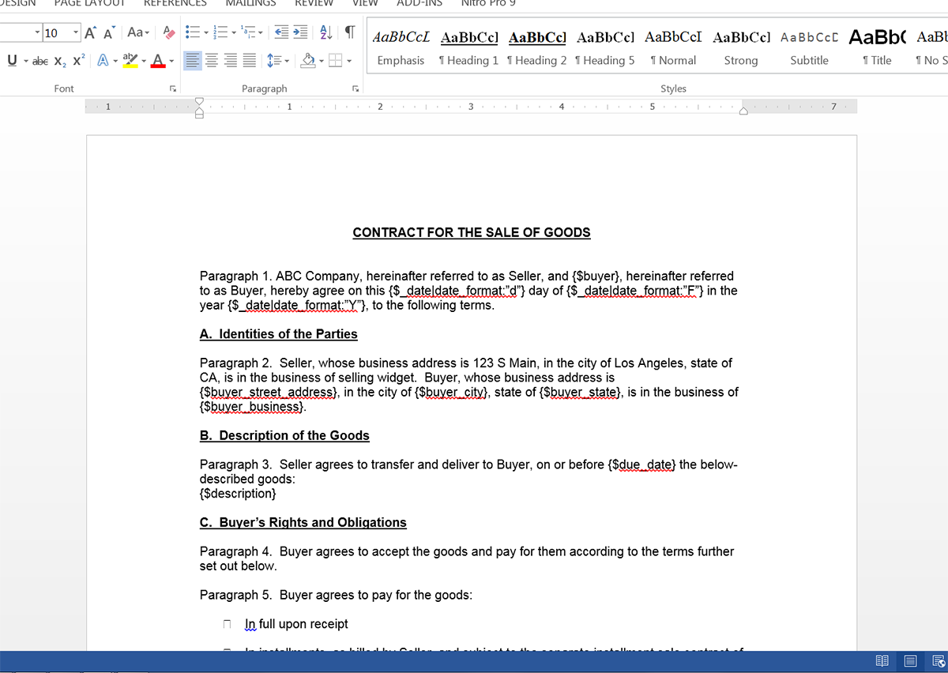Open Font dialog box launcher
948x673 pixels.
click(x=172, y=88)
